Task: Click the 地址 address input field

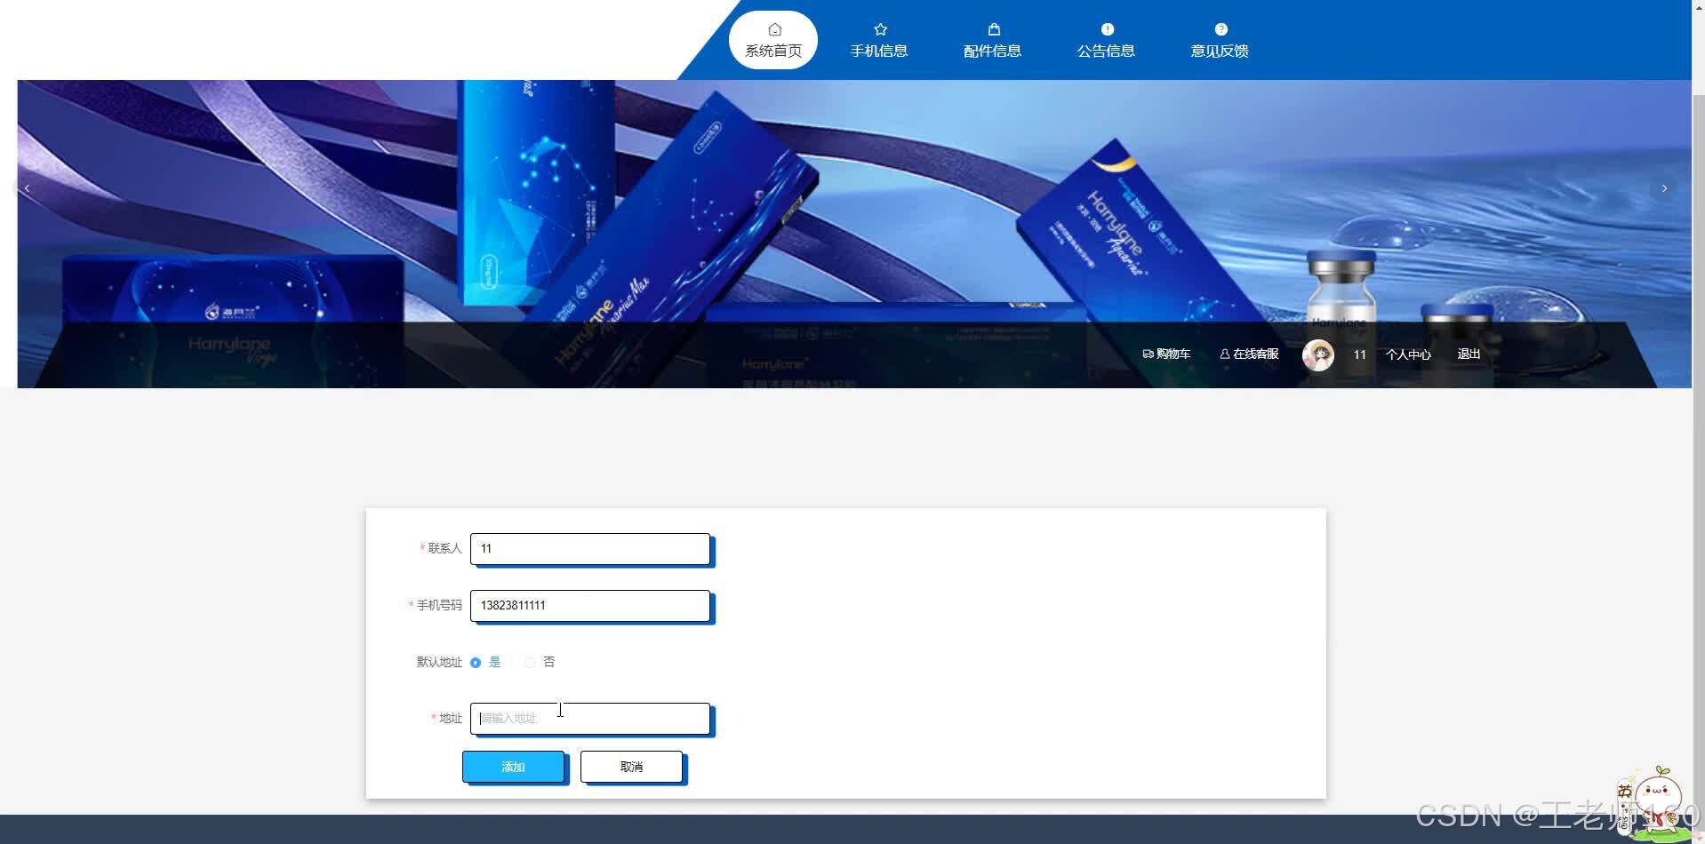Action: pos(590,718)
